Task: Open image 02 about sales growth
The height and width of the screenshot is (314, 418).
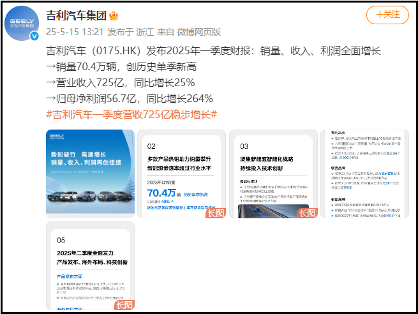Action: tap(181, 174)
